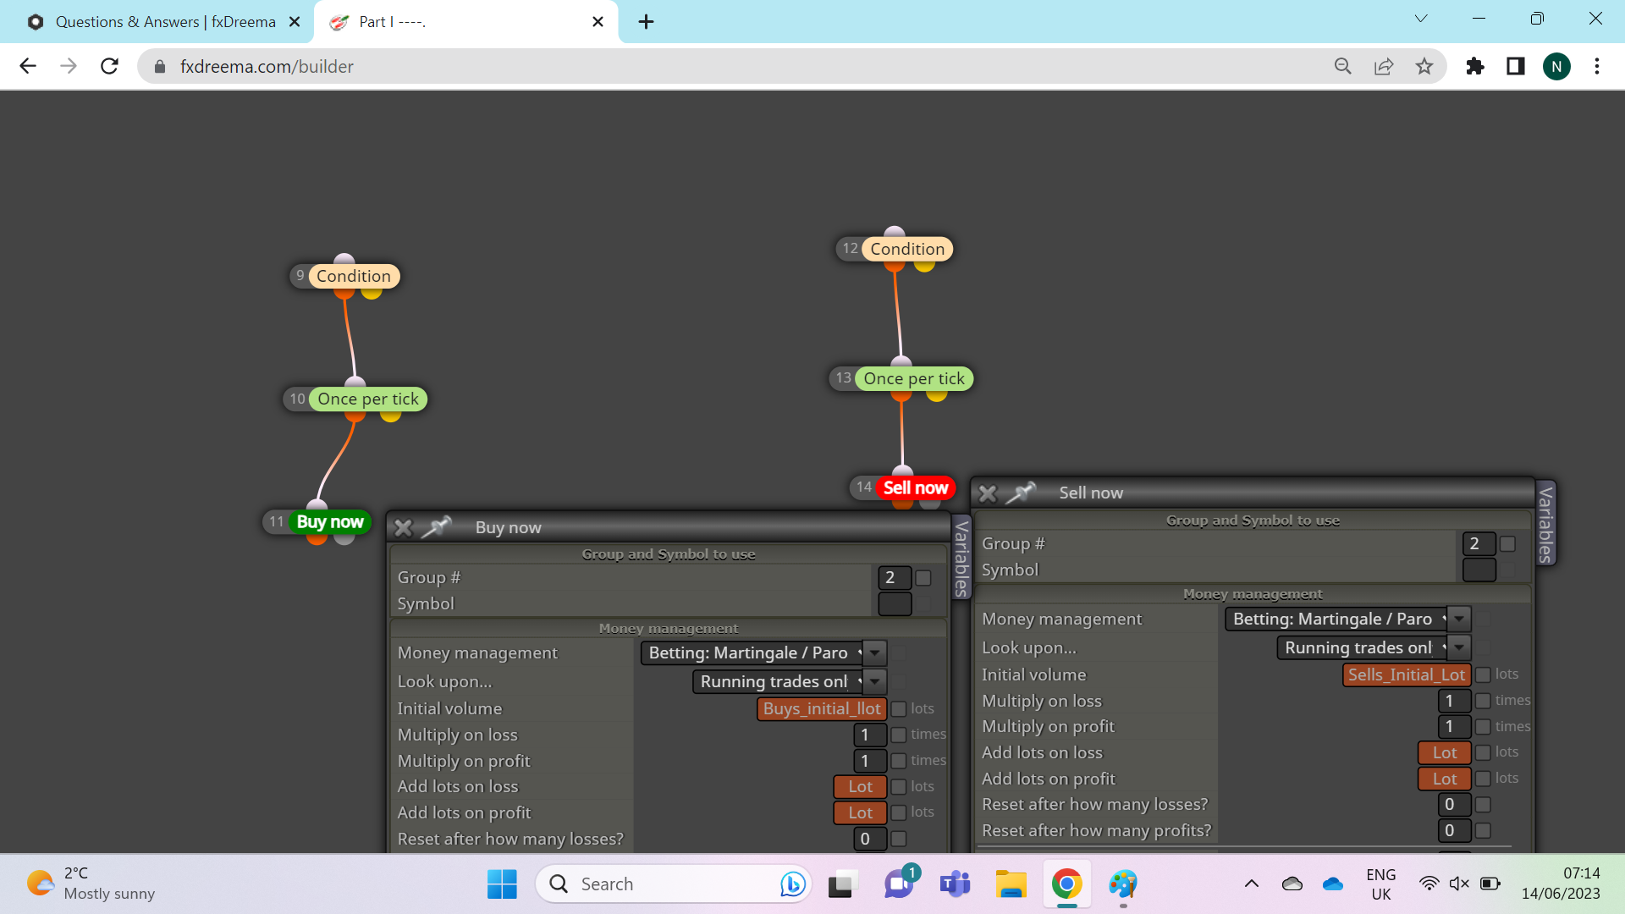Open browser zoom control
The image size is (1625, 914).
[x=1342, y=66]
